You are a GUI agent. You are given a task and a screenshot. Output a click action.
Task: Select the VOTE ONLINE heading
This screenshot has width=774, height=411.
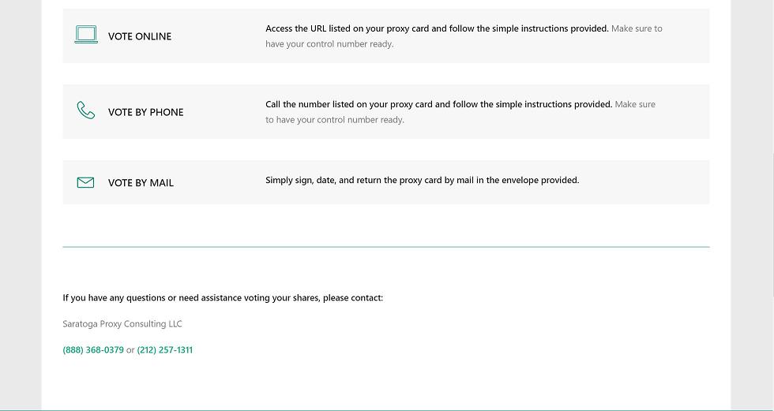coord(140,36)
